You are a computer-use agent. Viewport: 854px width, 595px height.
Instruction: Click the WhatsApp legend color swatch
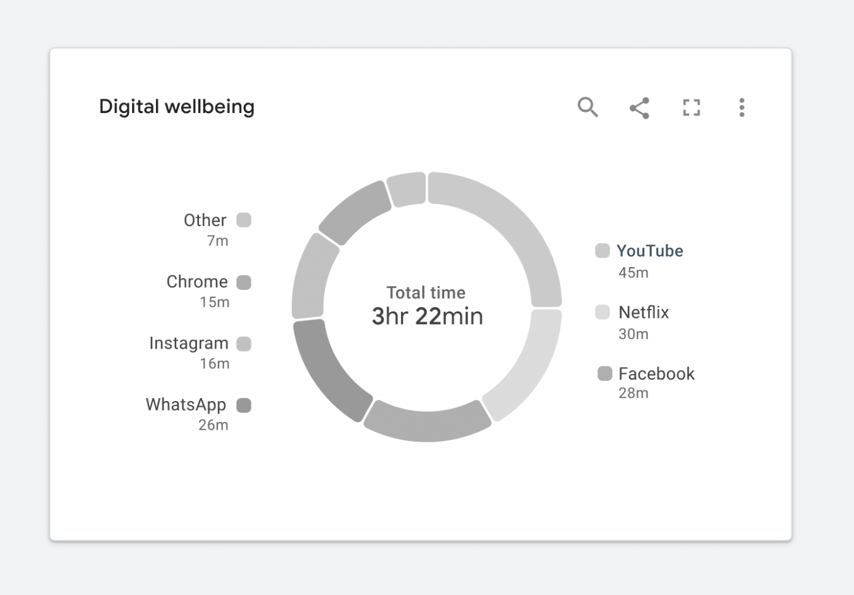(244, 405)
